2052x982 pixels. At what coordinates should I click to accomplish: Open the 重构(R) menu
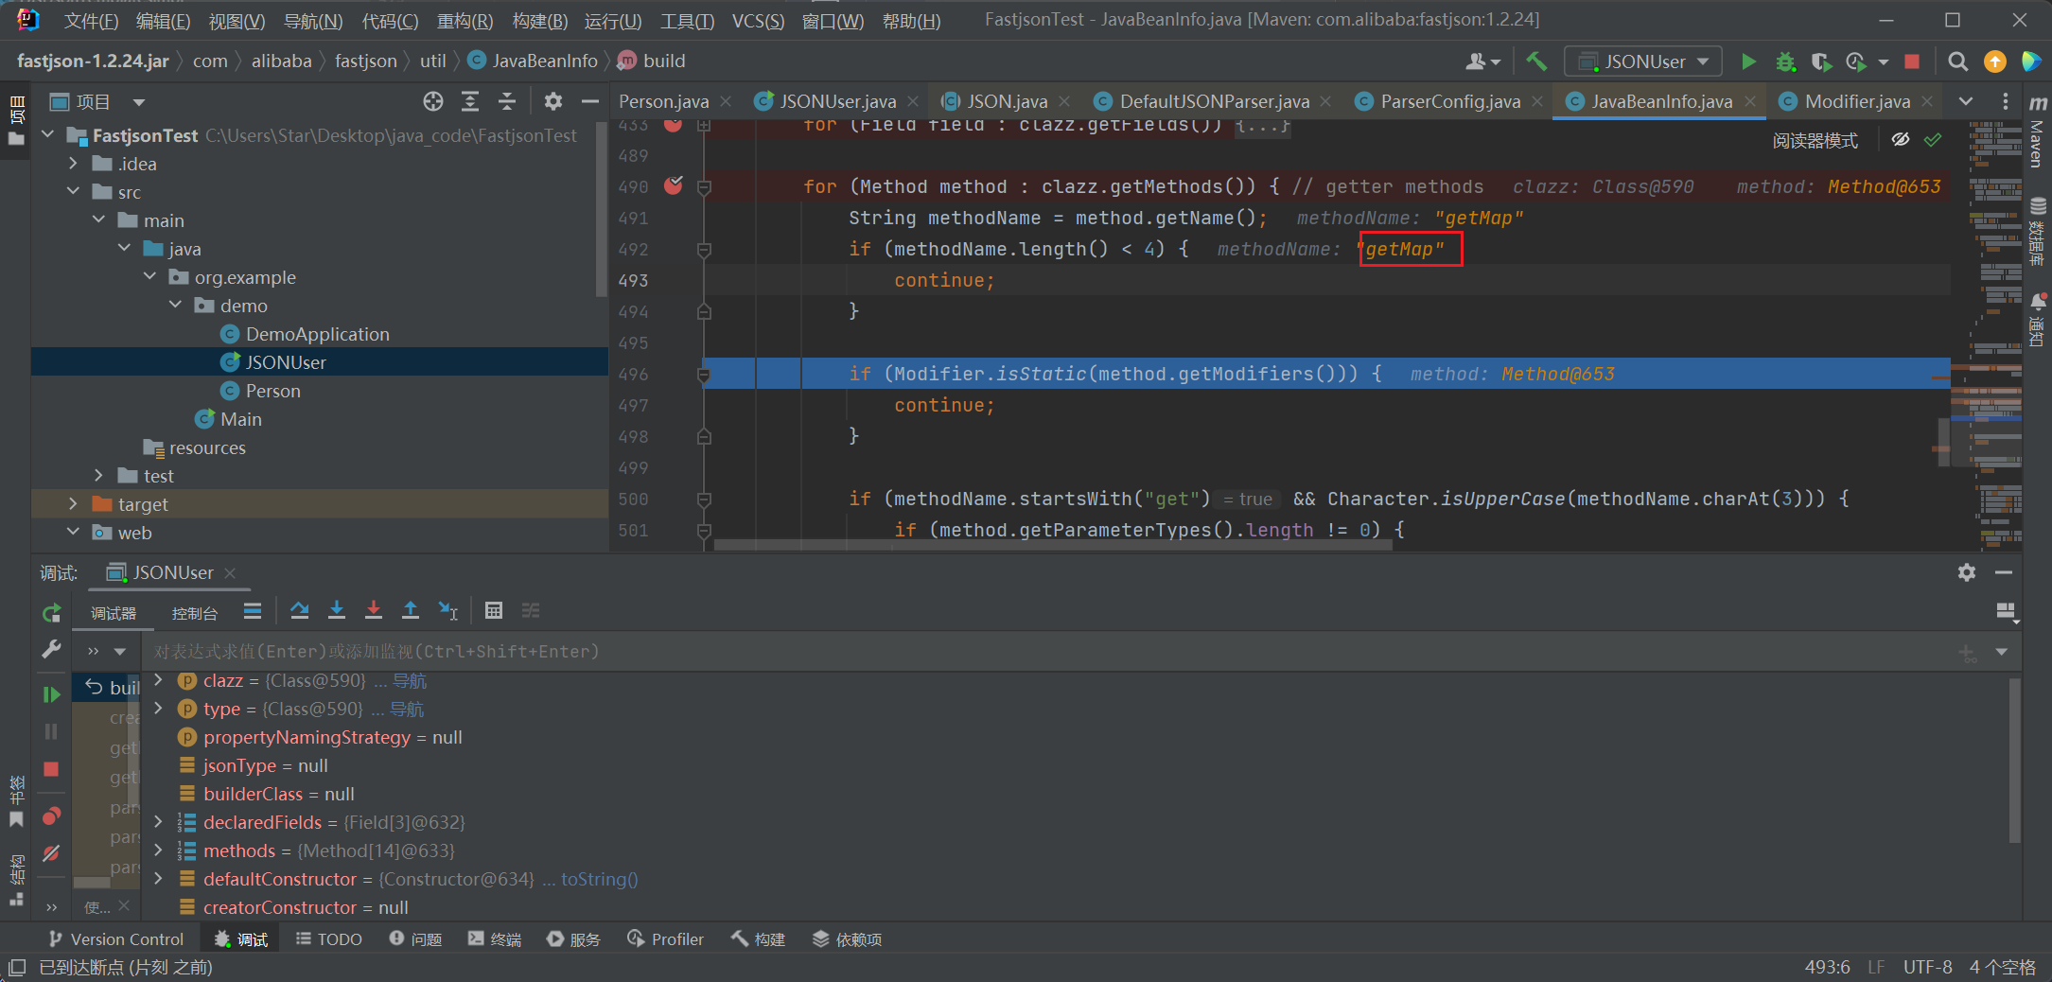[x=465, y=21]
